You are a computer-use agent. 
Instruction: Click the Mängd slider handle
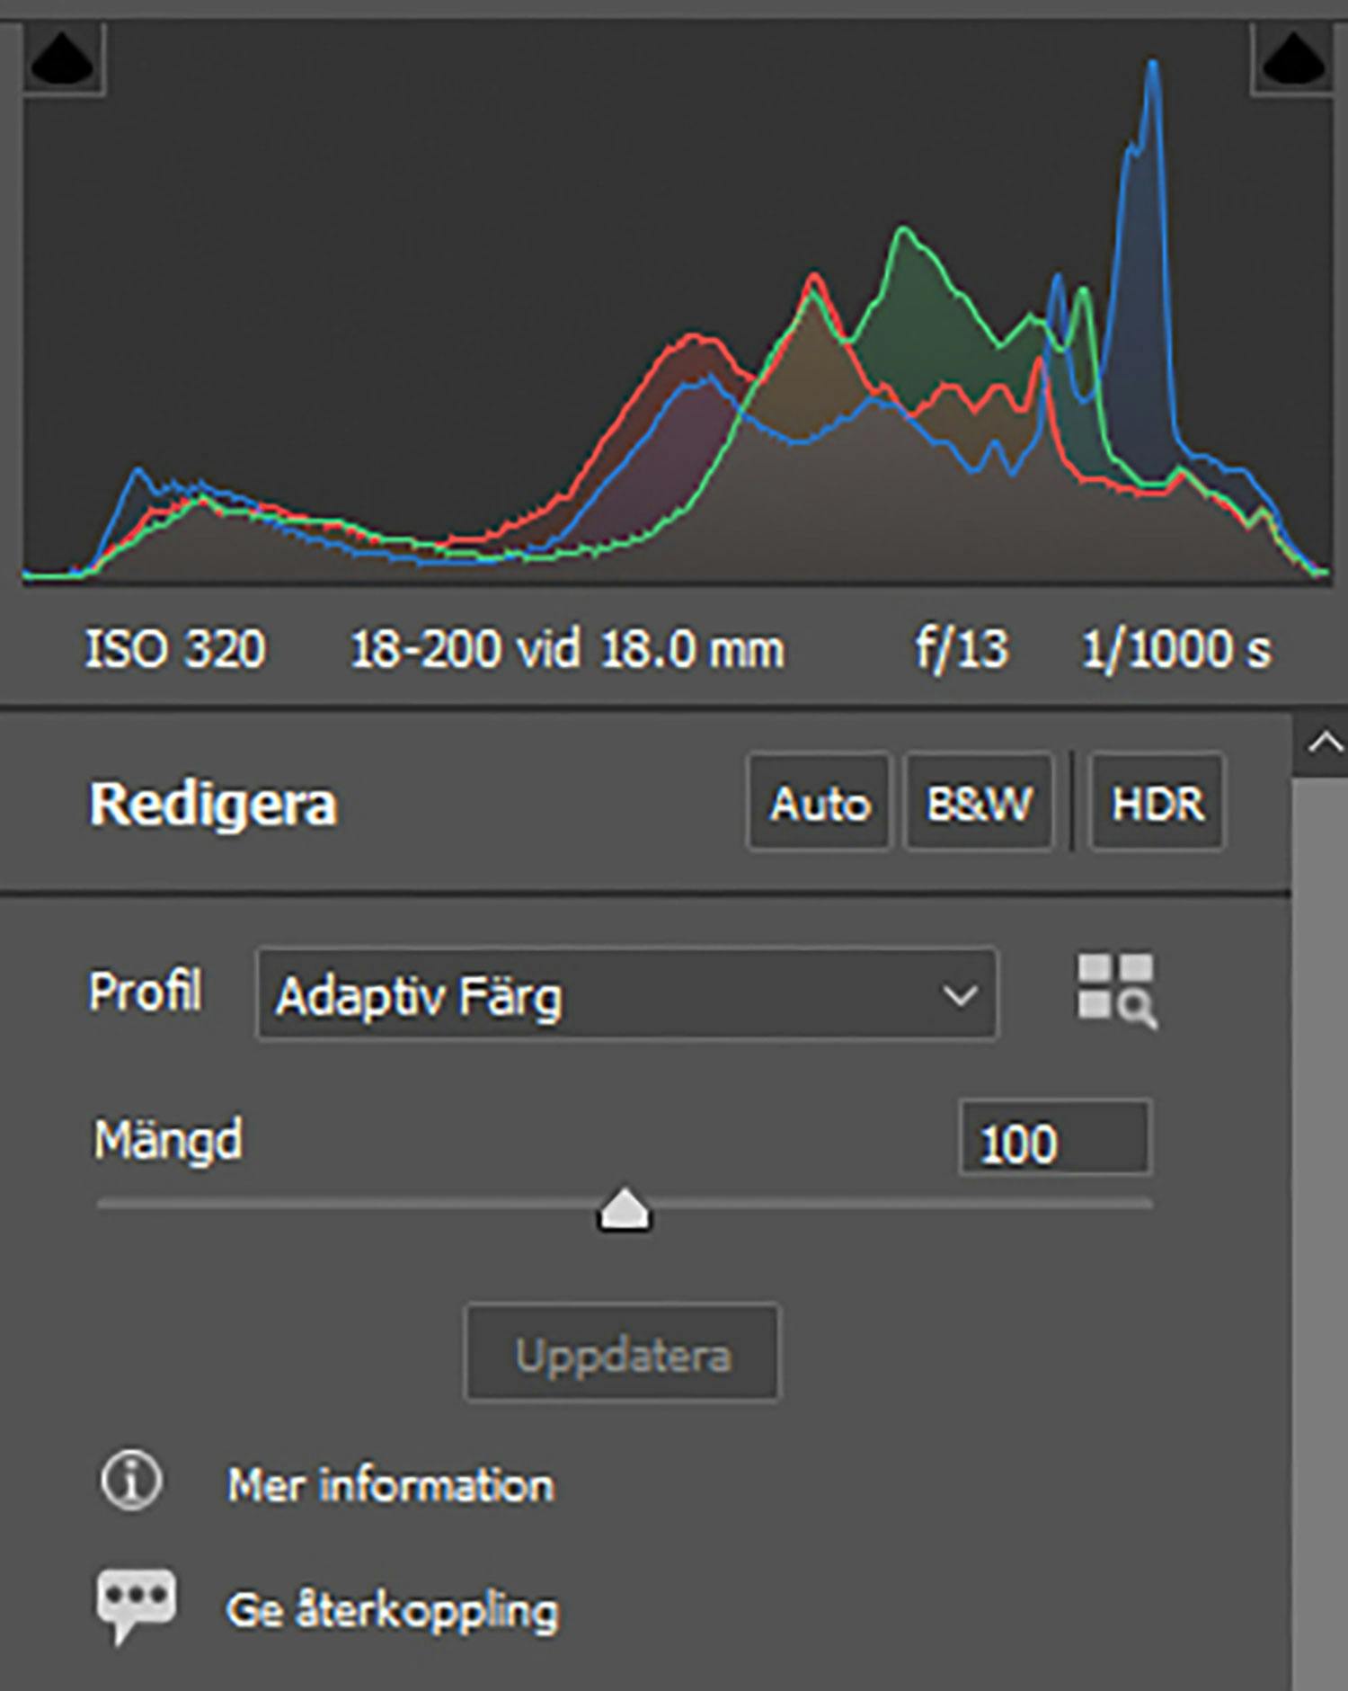624,1210
